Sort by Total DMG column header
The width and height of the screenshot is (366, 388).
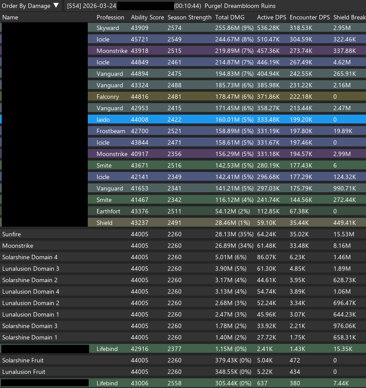[x=230, y=17]
